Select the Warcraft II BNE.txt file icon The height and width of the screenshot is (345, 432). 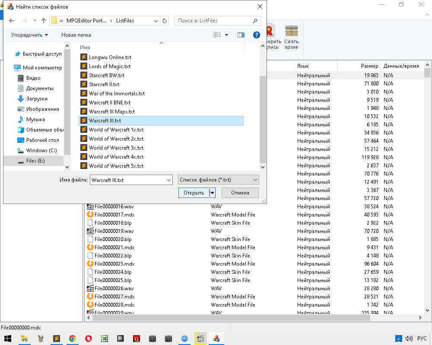[84, 102]
